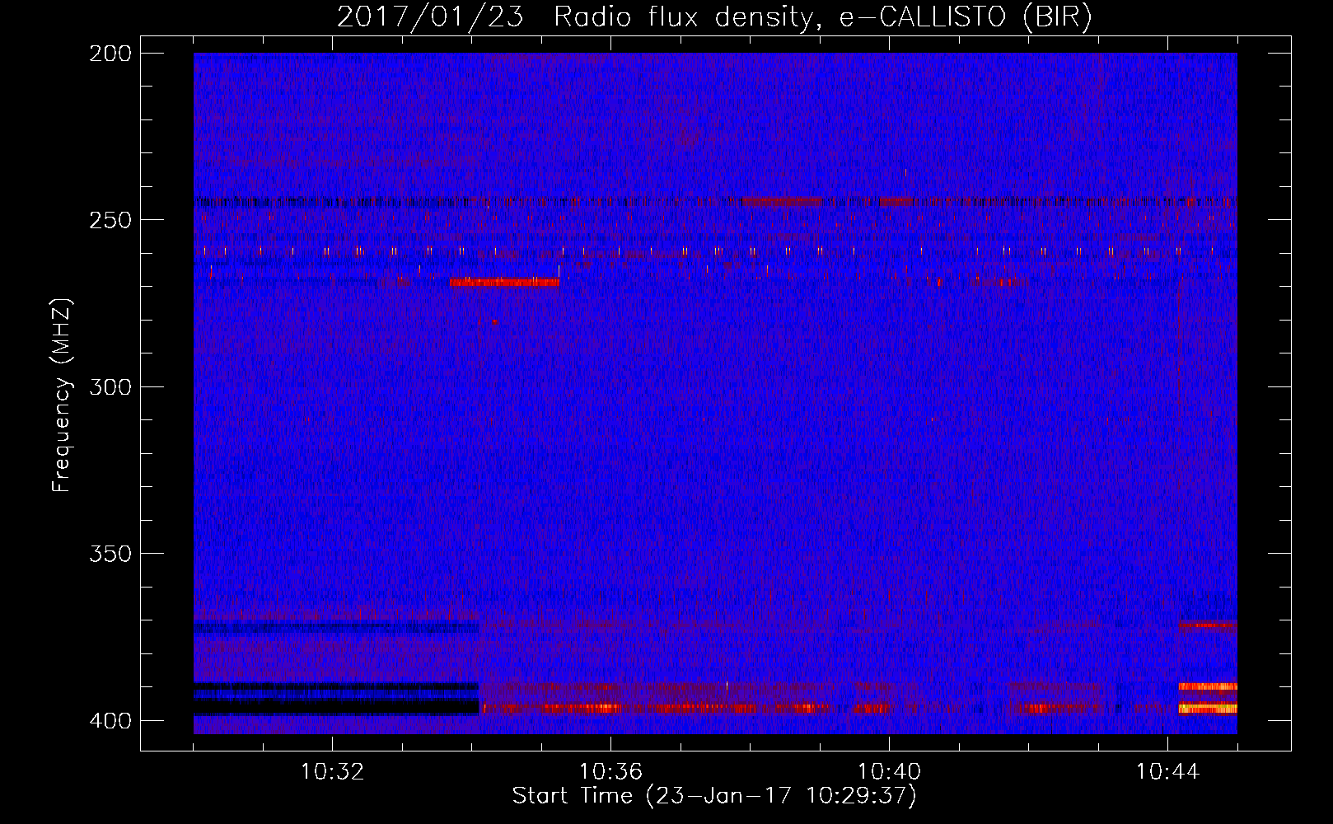Click the 300 frequency tick label

click(x=110, y=386)
